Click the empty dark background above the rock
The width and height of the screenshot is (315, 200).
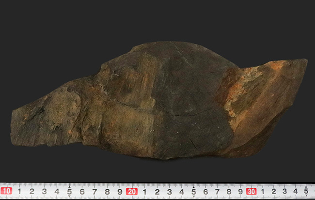tap(145, 19)
